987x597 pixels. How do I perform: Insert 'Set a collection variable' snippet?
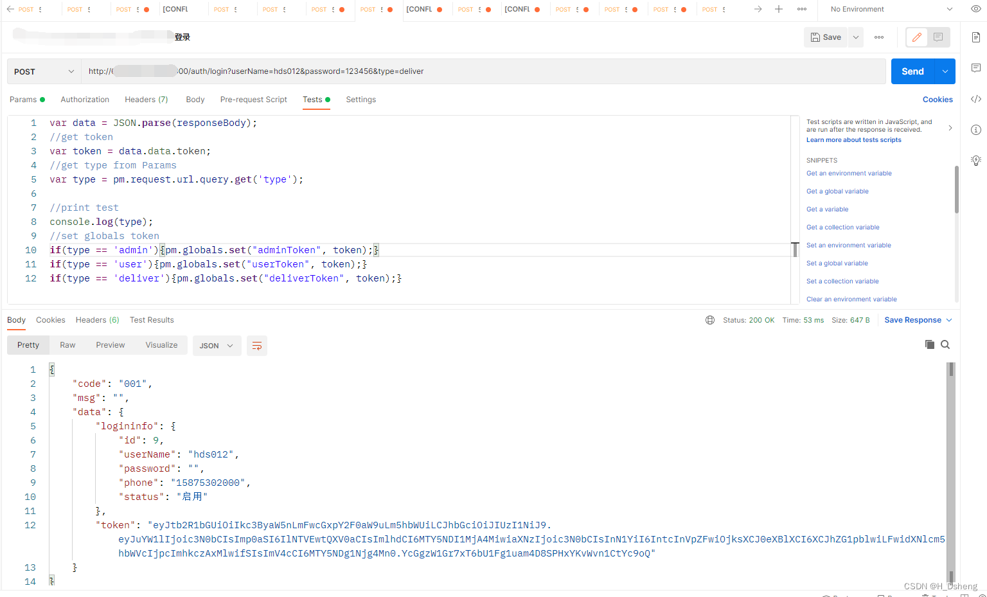pyautogui.click(x=842, y=281)
